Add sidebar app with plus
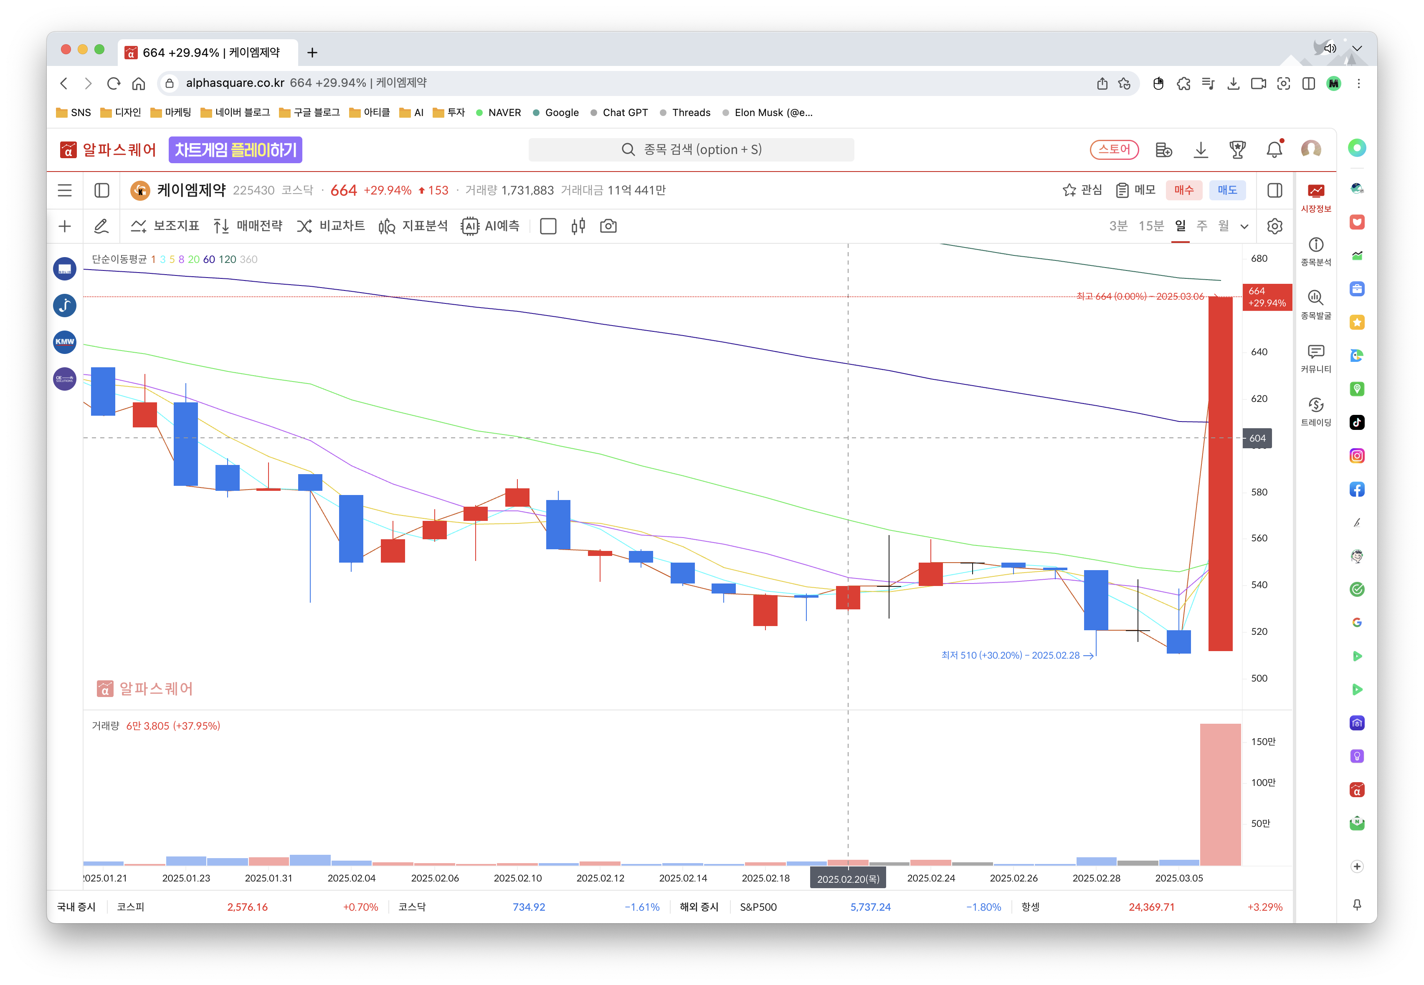The height and width of the screenshot is (985, 1424). pyautogui.click(x=1357, y=866)
